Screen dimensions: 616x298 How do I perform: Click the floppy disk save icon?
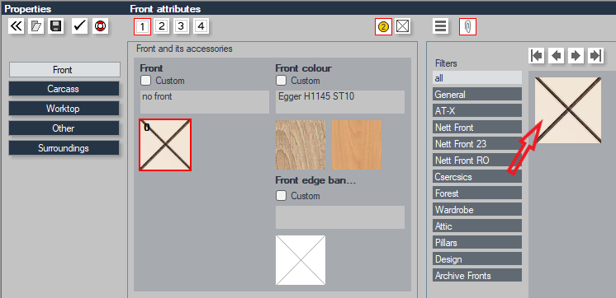click(x=56, y=26)
